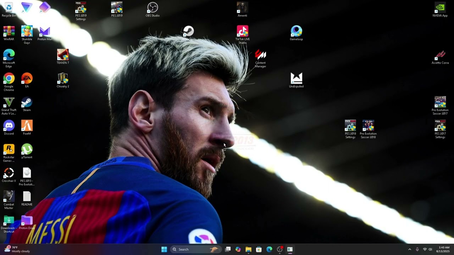Select the Undisputed desktop icon
This screenshot has width=454, height=255.
tap(296, 80)
